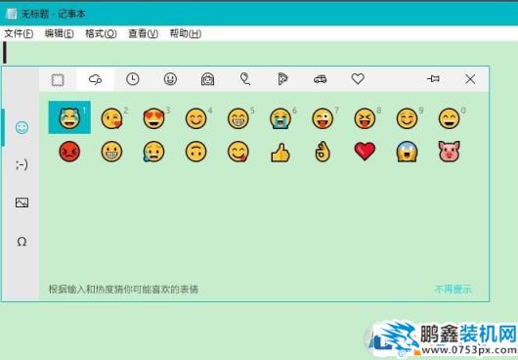
Task: Insert the laughing with tears emoji 1
Action: tap(69, 117)
